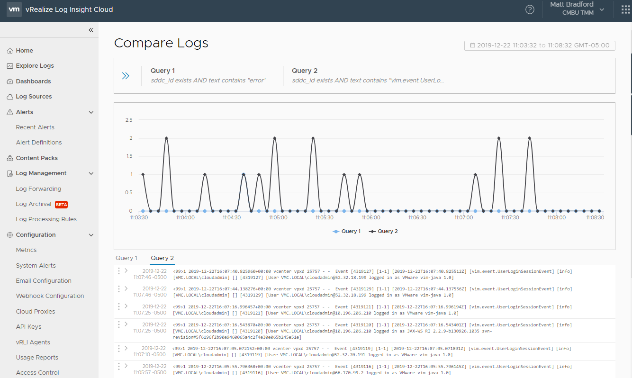Screen dimensions: 632x378
Task: Open options menu for 11:05:57 log row
Action: tap(118, 365)
